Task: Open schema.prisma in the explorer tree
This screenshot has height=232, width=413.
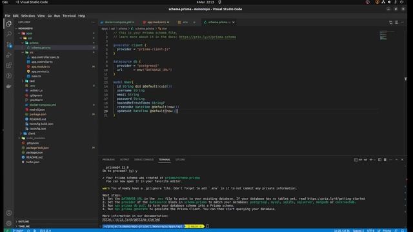Action: pyautogui.click(x=56, y=48)
